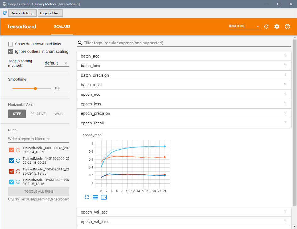Expand the epoch_loss section
Viewport: 297px width, 229px height.
[184, 104]
